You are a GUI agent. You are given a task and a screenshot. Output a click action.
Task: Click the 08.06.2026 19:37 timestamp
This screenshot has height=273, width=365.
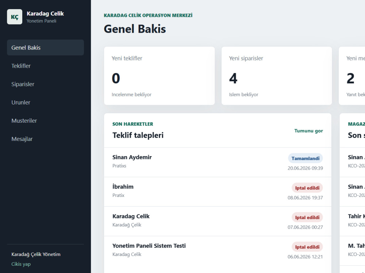click(x=305, y=198)
